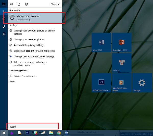Open Account info privacy settings result
Viewport: 153px width, 136px height.
[29, 45]
